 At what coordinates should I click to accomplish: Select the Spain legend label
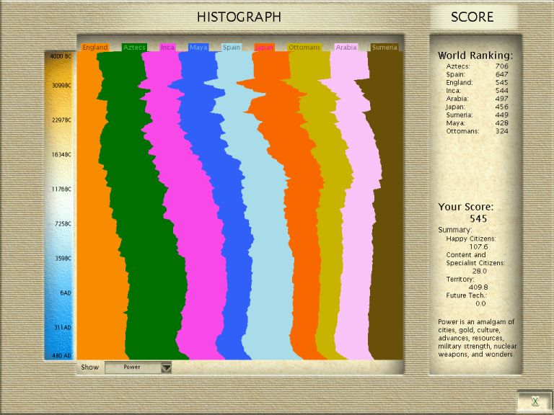pos(232,48)
